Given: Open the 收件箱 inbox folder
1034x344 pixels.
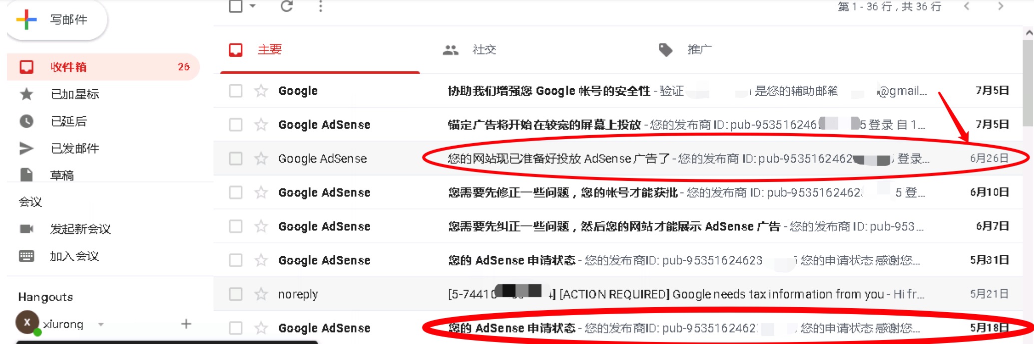Looking at the screenshot, I should [x=103, y=67].
